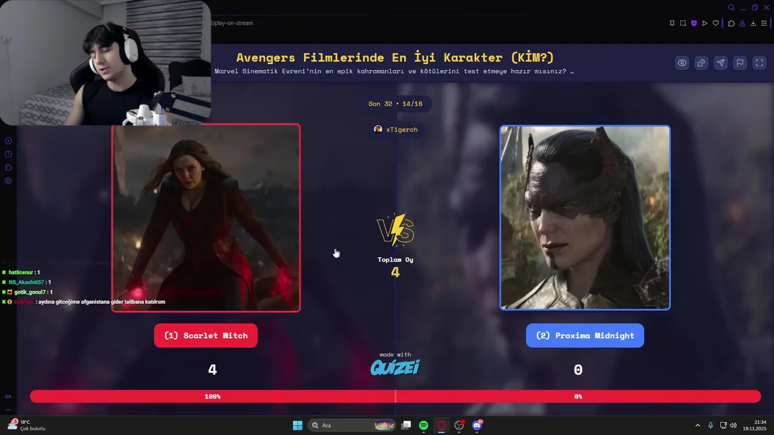Open Discord from the taskbar

[x=477, y=425]
